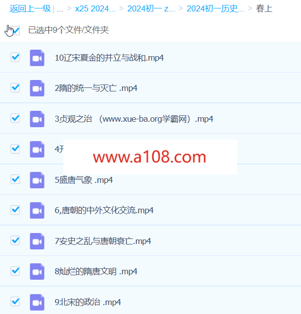301x314 pixels.
Task: Click video icon for 2隋的统一与灭亡 .mp4
Action: tap(37, 88)
